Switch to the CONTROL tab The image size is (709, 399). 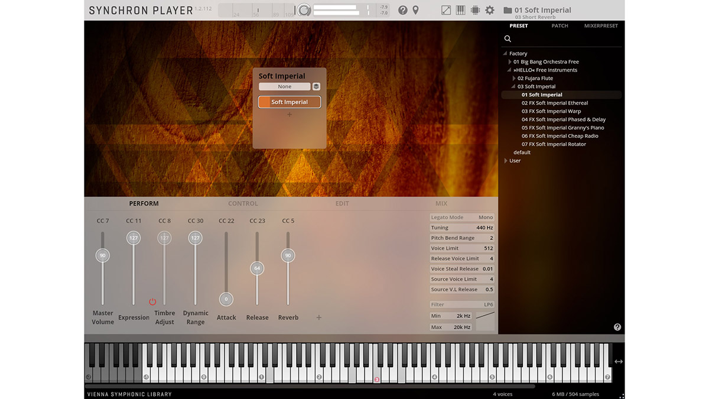[243, 203]
